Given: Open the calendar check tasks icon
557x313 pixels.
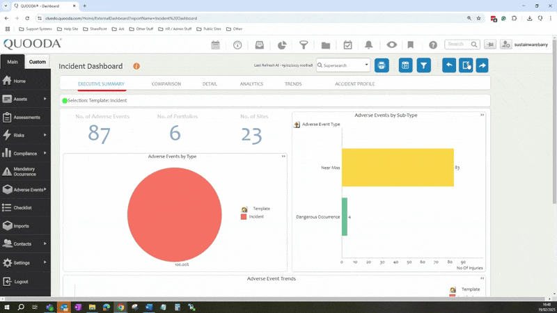Looking at the screenshot, I should [347, 45].
